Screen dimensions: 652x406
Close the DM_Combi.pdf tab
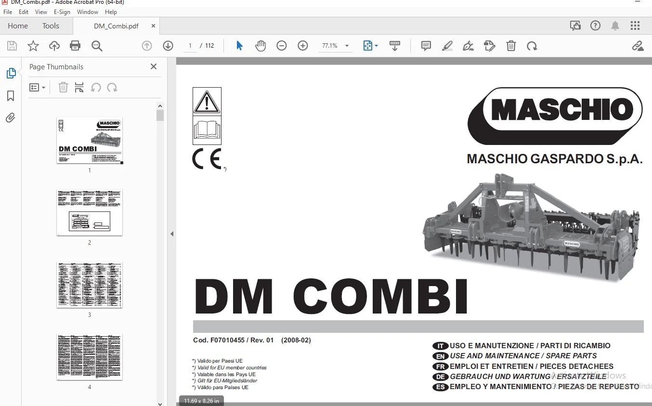click(153, 26)
